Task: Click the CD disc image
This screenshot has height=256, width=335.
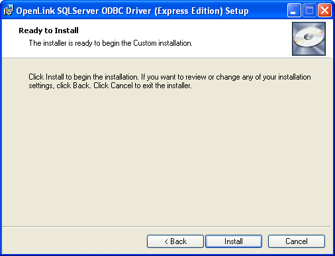Action: [309, 38]
